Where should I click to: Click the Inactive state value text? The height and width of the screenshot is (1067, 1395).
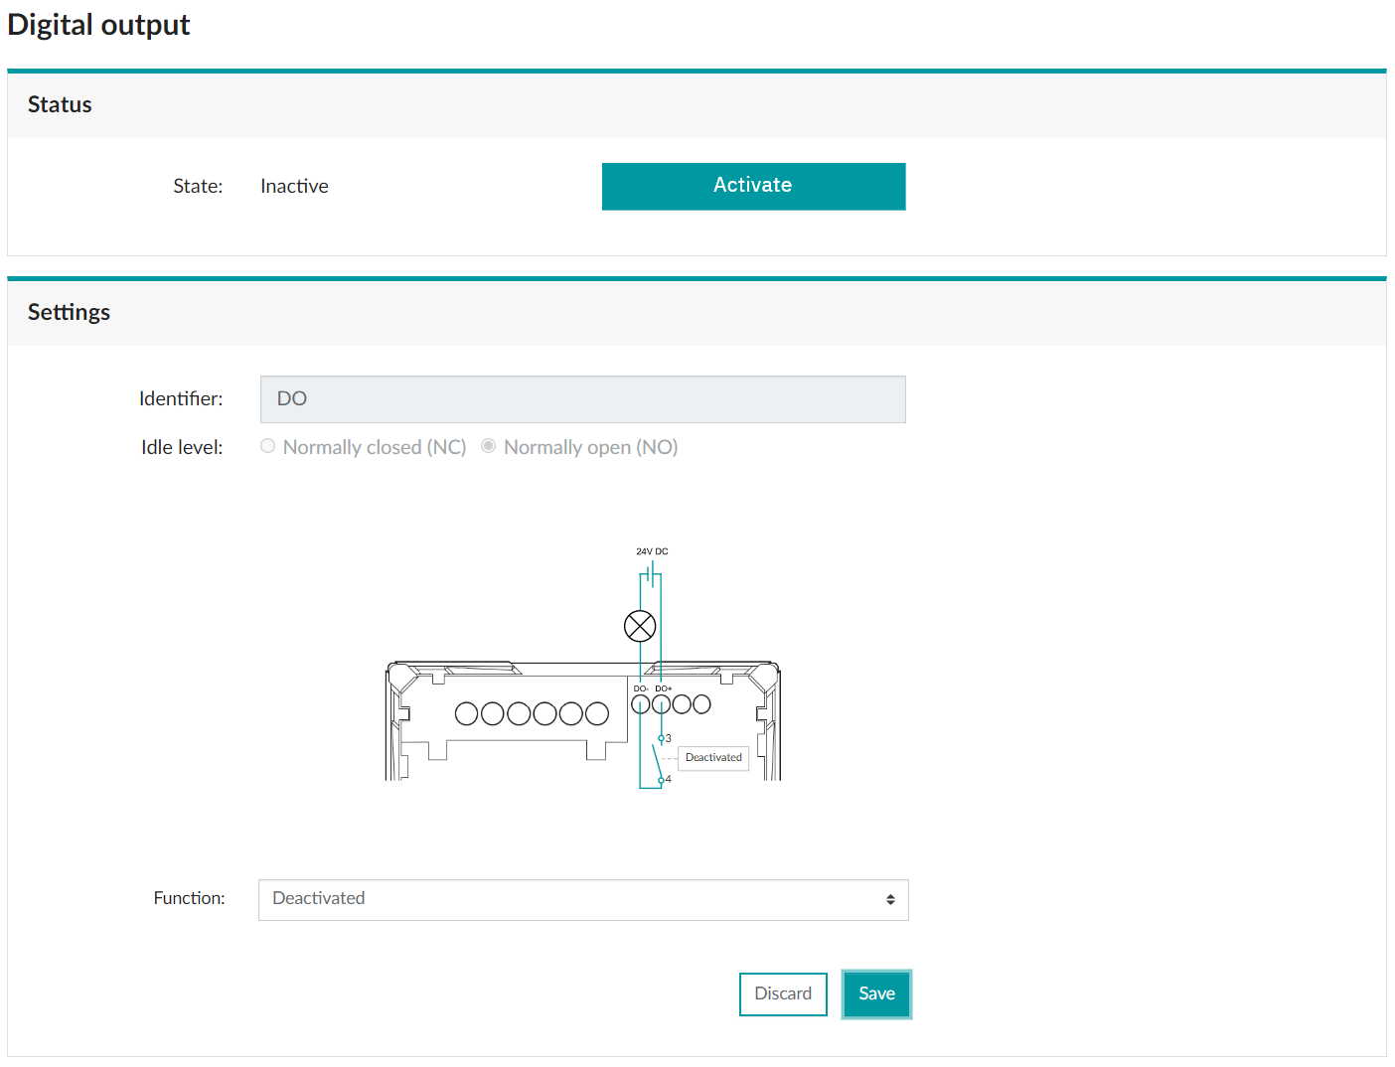(x=294, y=187)
